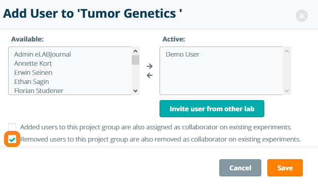Select Admin eLABJournal in Available list

(x=43, y=54)
